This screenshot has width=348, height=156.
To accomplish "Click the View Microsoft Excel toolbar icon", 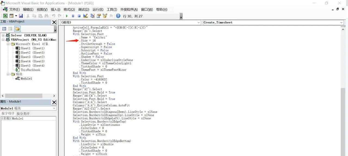I will point(5,16).
